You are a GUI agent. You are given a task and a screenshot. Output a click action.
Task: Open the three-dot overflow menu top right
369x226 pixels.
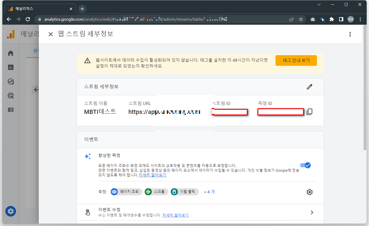tap(350, 34)
